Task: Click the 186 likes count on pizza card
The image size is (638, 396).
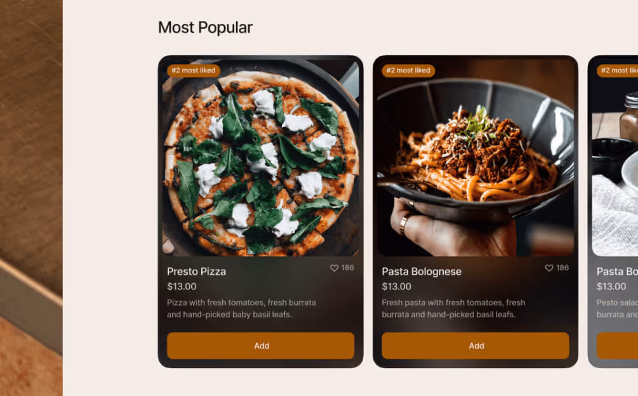Action: [347, 268]
